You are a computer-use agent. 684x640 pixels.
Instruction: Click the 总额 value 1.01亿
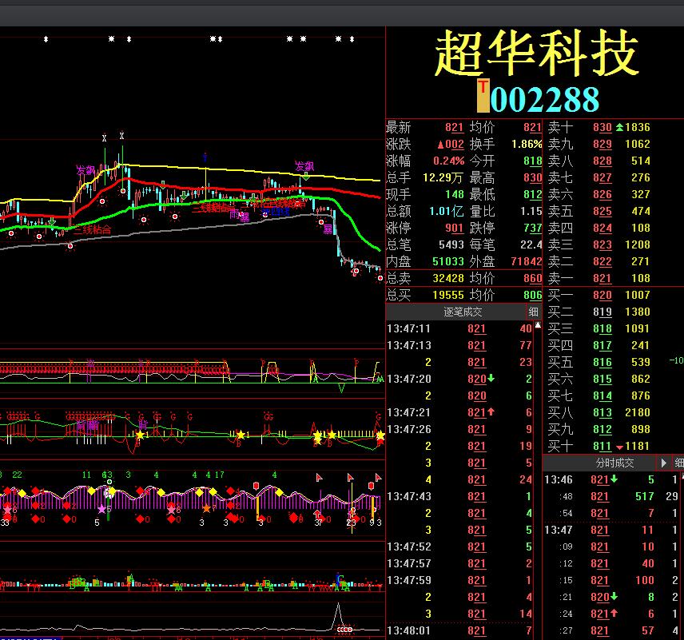click(446, 211)
